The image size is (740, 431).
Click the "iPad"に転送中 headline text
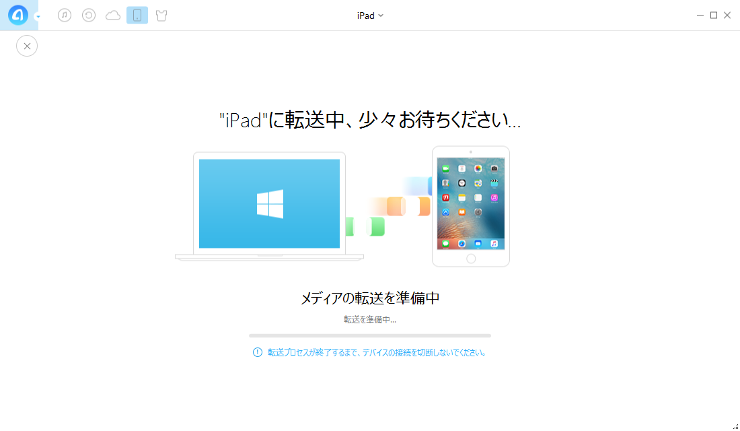(x=370, y=120)
